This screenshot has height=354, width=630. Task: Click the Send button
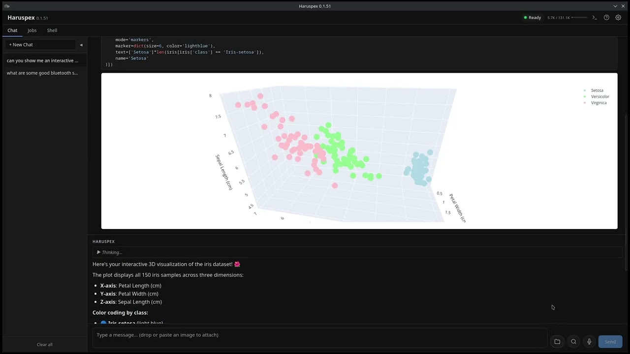(610, 342)
